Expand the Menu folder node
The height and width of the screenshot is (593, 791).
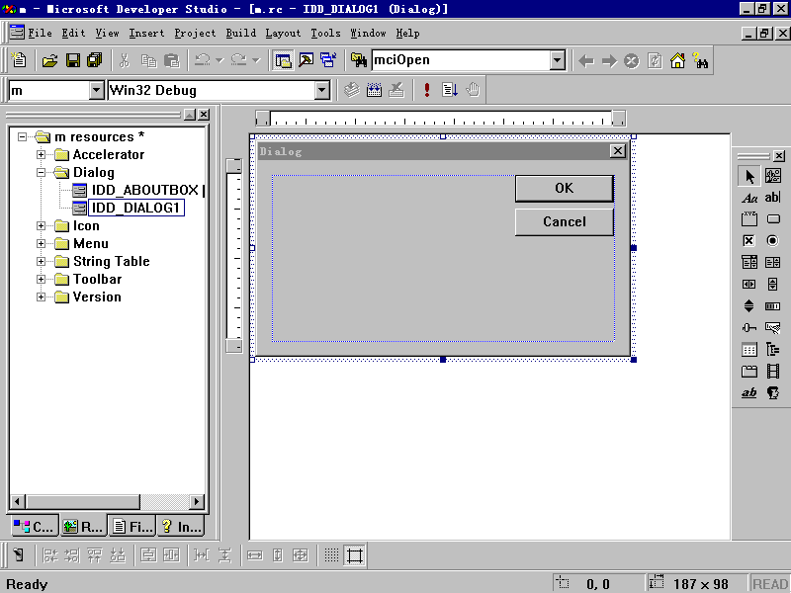[41, 243]
